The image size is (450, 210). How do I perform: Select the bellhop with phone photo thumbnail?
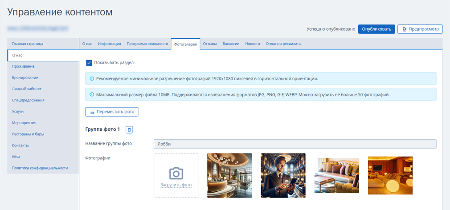(283, 175)
